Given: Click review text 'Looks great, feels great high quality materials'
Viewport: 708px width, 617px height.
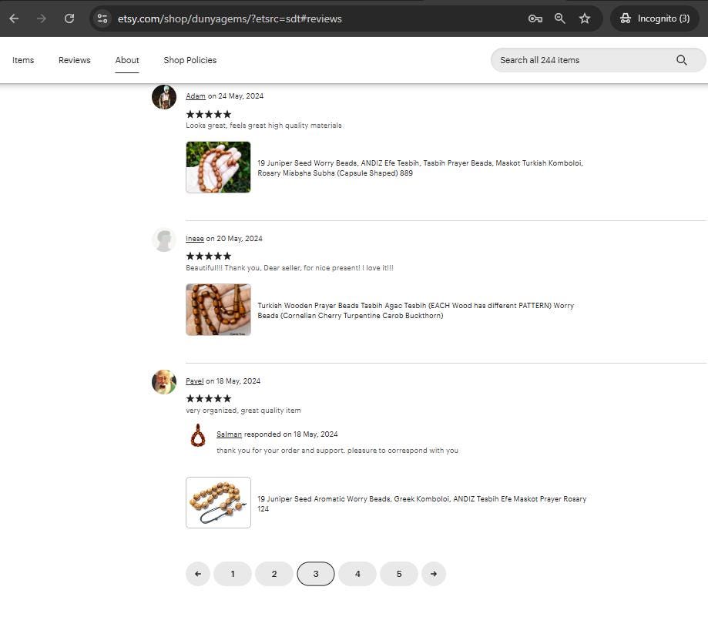Looking at the screenshot, I should click(x=263, y=126).
